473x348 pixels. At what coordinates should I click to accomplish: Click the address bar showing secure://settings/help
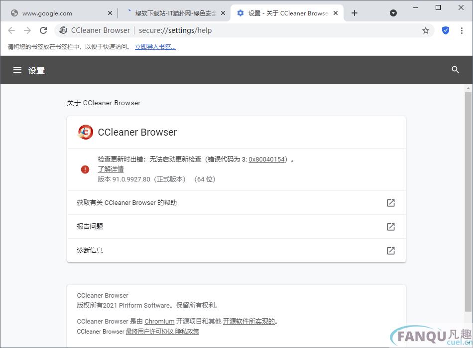point(244,30)
